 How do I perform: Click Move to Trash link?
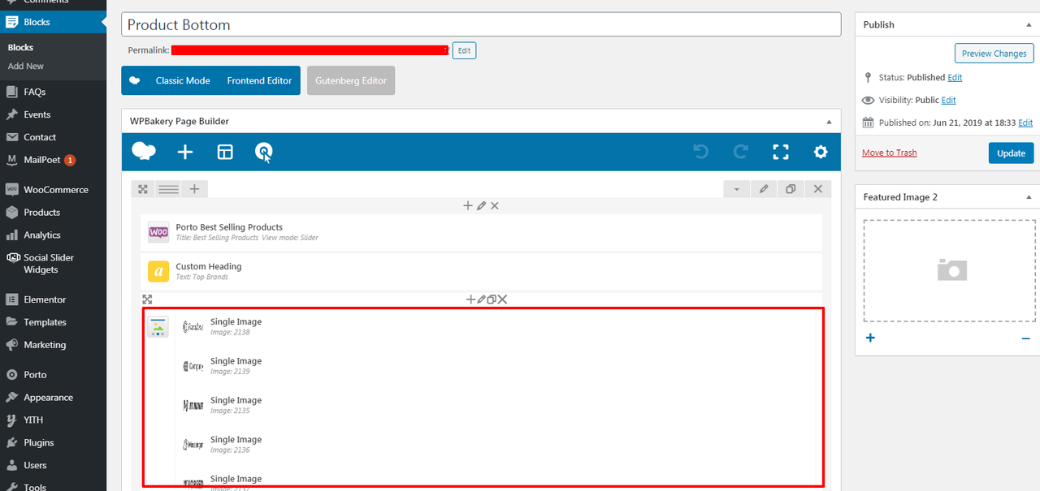[889, 153]
